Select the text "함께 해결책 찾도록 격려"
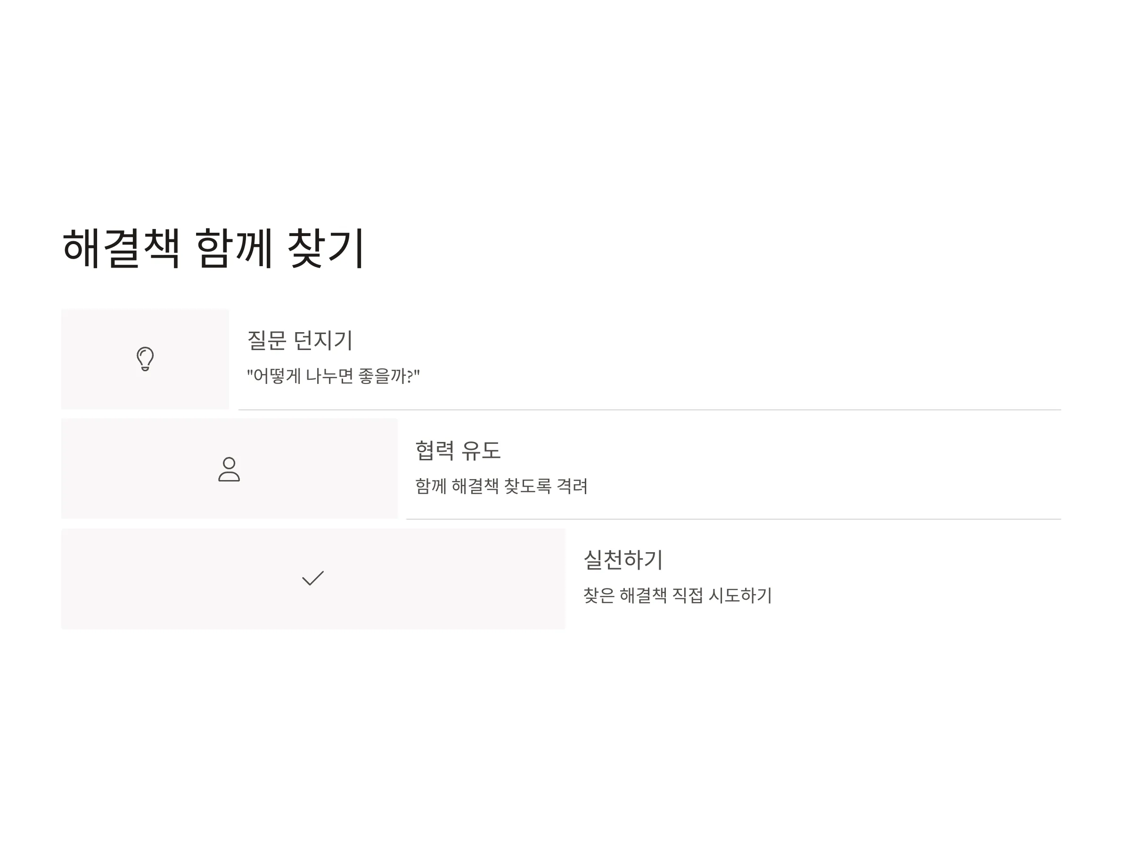Screen dimensions: 1131x848 (501, 486)
